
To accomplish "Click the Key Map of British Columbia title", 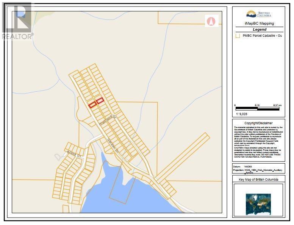I will [258, 179].
